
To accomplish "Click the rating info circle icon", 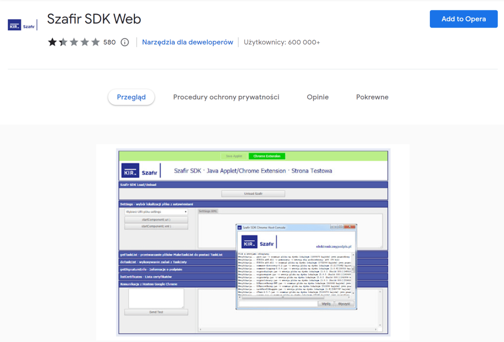I will pyautogui.click(x=125, y=42).
